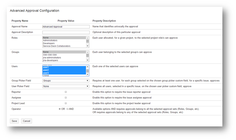
Task: Select the OR operator radio button
Action: 60,109
